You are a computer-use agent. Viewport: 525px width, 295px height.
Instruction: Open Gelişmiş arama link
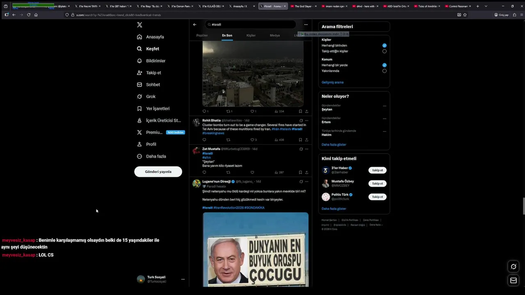[x=333, y=82]
